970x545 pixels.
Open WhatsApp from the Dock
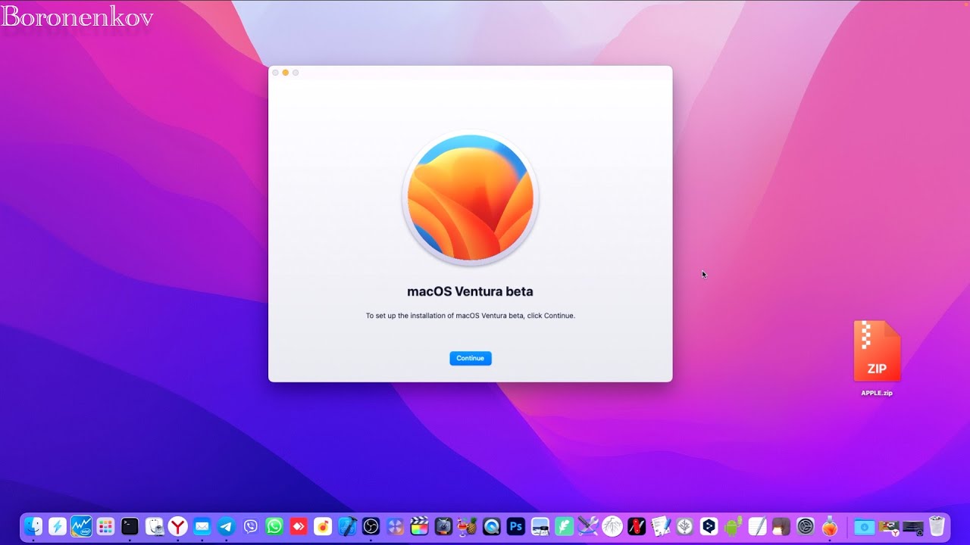274,526
